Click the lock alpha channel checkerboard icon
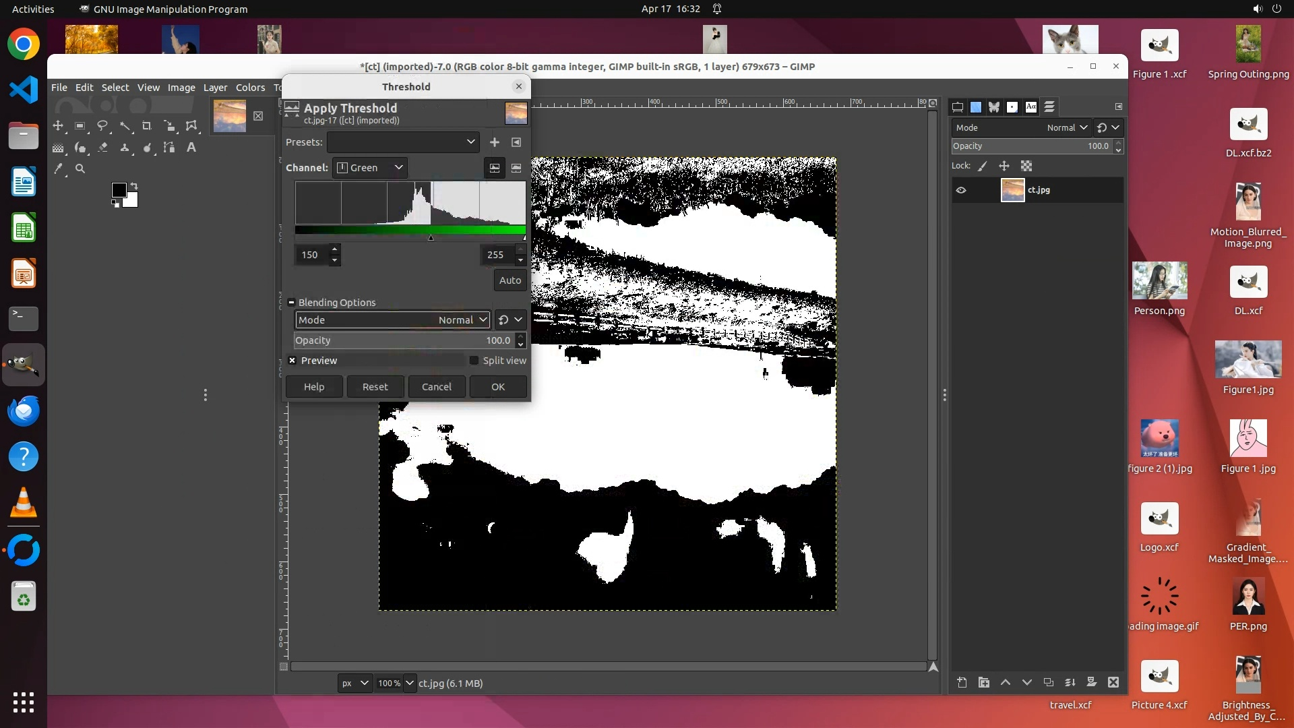This screenshot has height=728, width=1294. 1026,166
